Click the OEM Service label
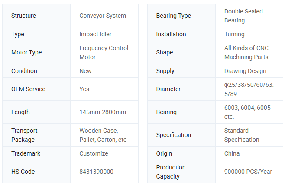 (28, 89)
